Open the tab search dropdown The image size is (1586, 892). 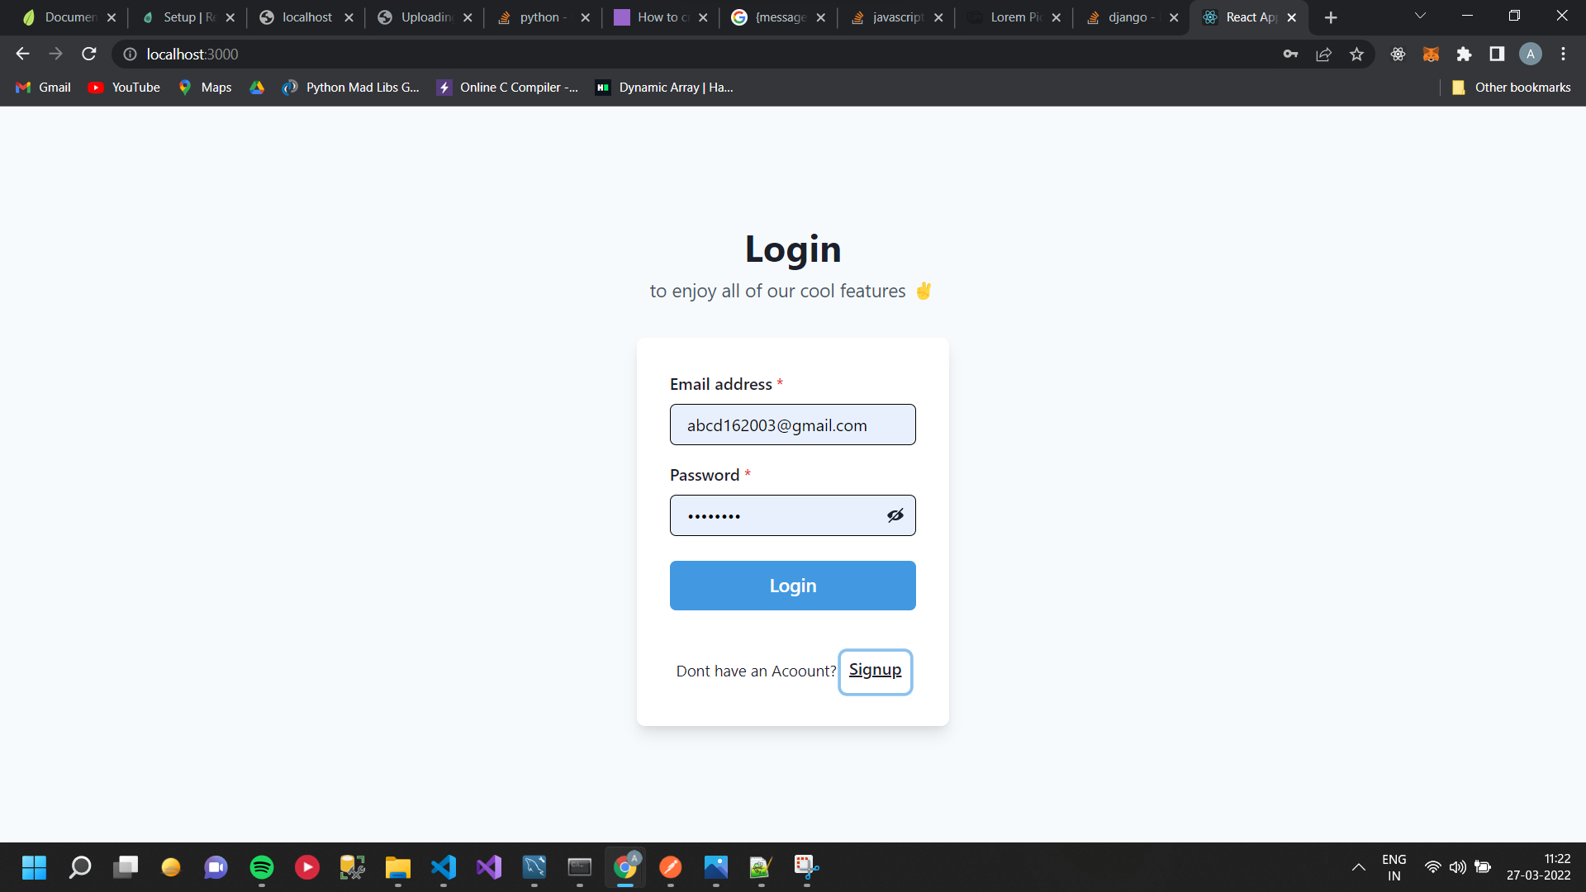[x=1420, y=17]
